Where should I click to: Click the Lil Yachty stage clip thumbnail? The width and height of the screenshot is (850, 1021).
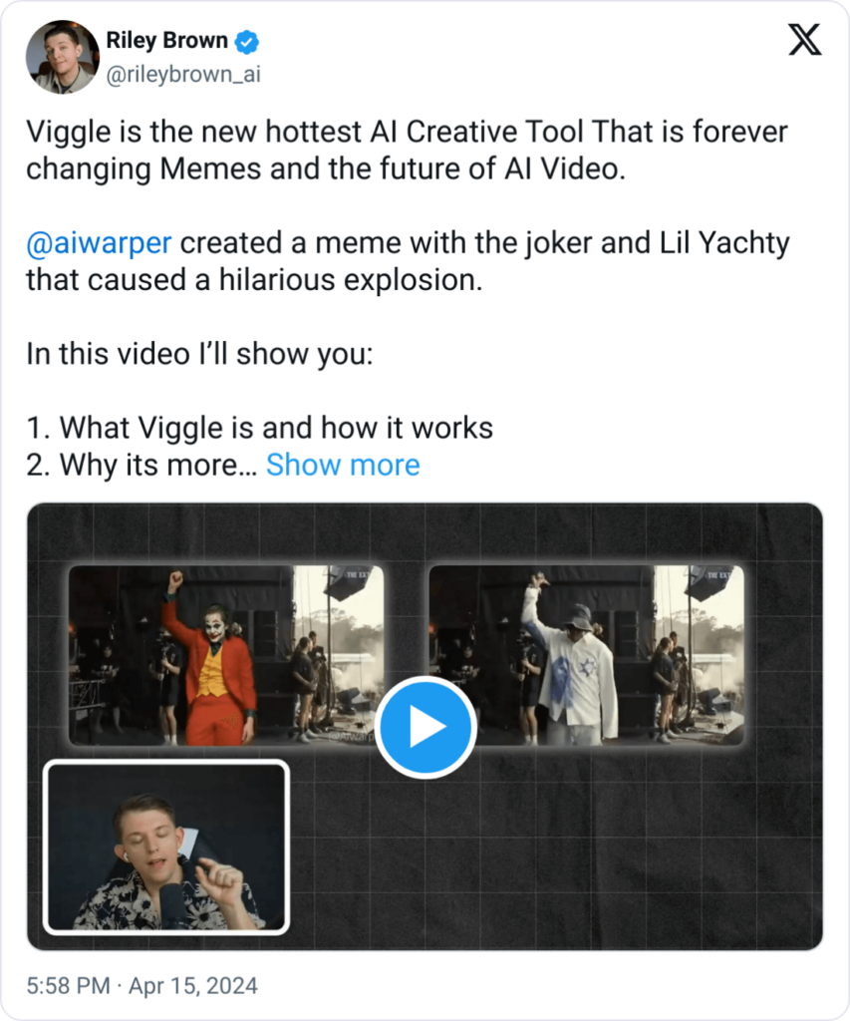[x=586, y=655]
